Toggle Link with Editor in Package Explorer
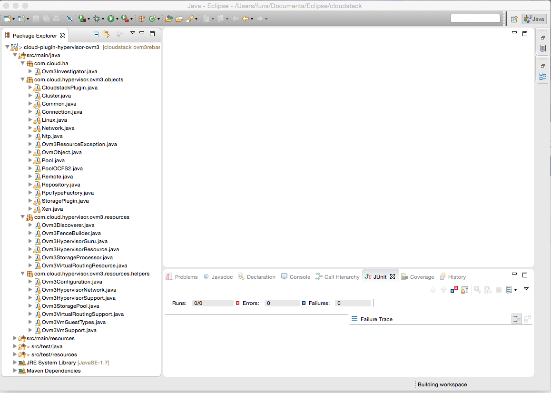 [x=106, y=34]
